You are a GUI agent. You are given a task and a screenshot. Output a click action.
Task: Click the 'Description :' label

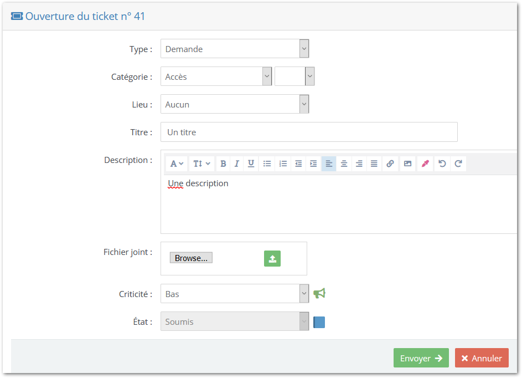pos(128,160)
